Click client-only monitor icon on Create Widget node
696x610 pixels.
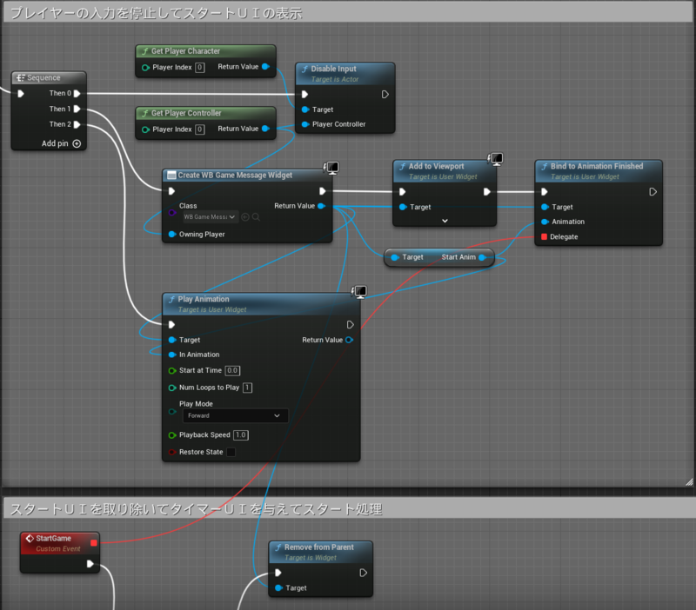coord(331,168)
